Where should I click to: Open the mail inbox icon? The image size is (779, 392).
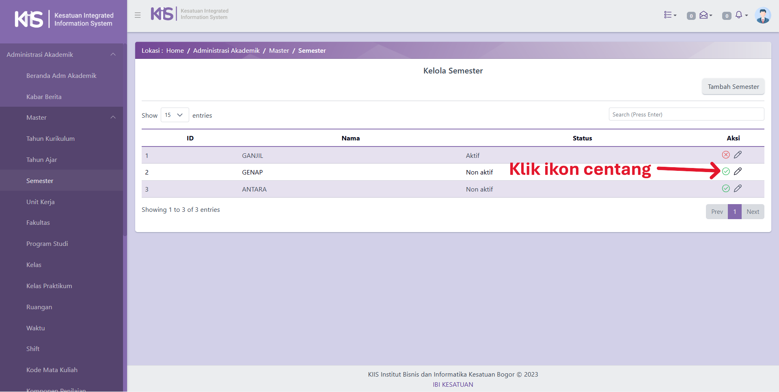[704, 15]
